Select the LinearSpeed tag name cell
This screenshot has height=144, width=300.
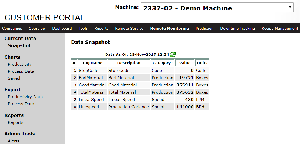click(x=93, y=99)
